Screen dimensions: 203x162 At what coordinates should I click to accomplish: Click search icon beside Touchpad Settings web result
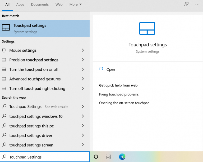pyautogui.click(x=4, y=106)
